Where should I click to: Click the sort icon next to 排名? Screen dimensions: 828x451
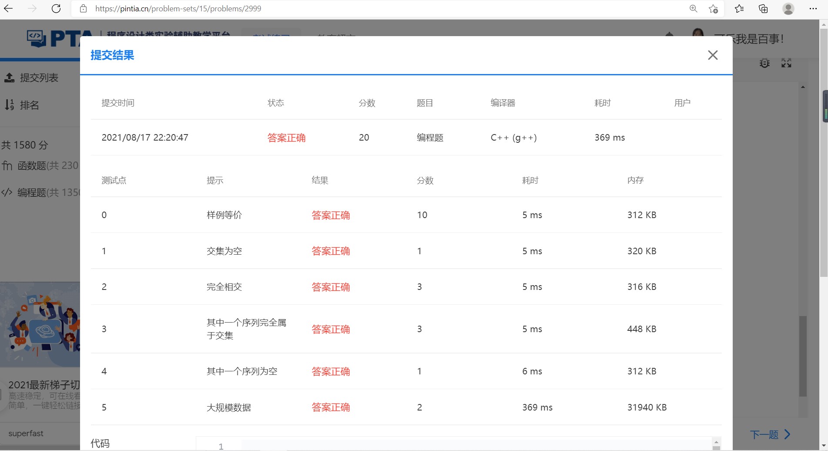[9, 105]
